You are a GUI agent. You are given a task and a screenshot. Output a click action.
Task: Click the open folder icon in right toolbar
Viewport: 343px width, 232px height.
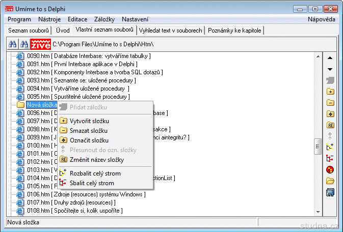pos(330,181)
